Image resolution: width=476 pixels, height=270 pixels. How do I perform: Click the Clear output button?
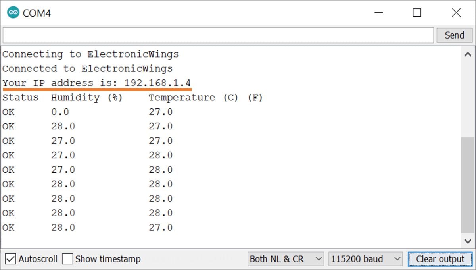tap(440, 259)
